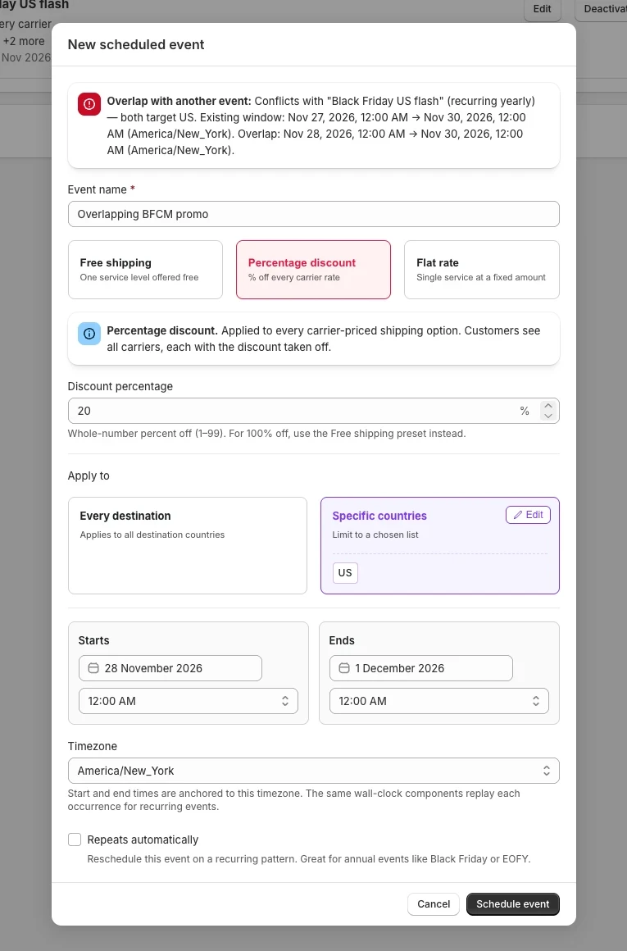Click the 'Discount percentage' field label

point(120,386)
